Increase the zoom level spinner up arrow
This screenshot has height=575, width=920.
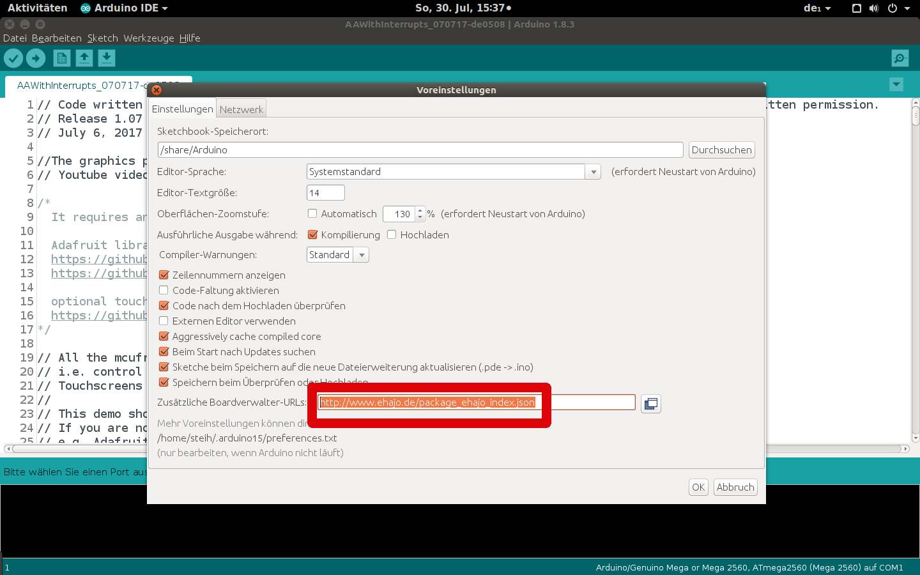420,210
